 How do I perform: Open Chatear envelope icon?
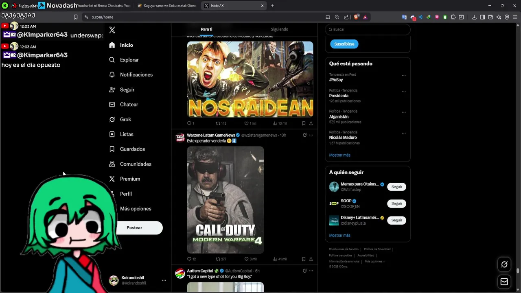tap(112, 105)
